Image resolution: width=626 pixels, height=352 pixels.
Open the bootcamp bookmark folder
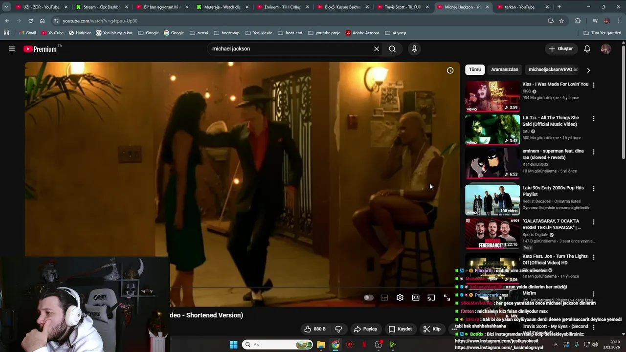pos(227,33)
